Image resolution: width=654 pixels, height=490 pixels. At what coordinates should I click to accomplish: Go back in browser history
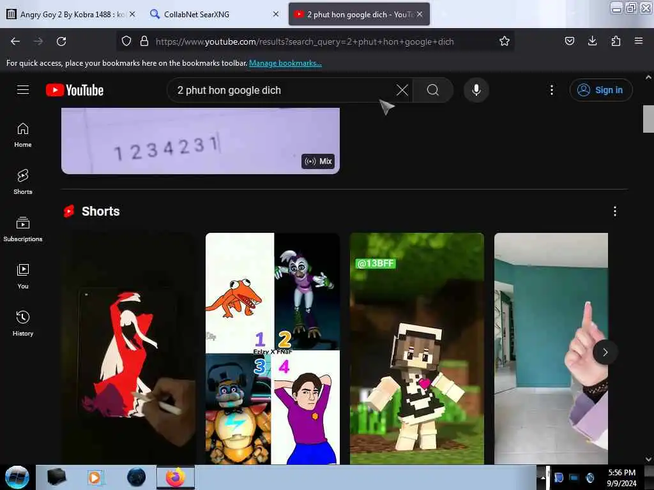pos(15,41)
